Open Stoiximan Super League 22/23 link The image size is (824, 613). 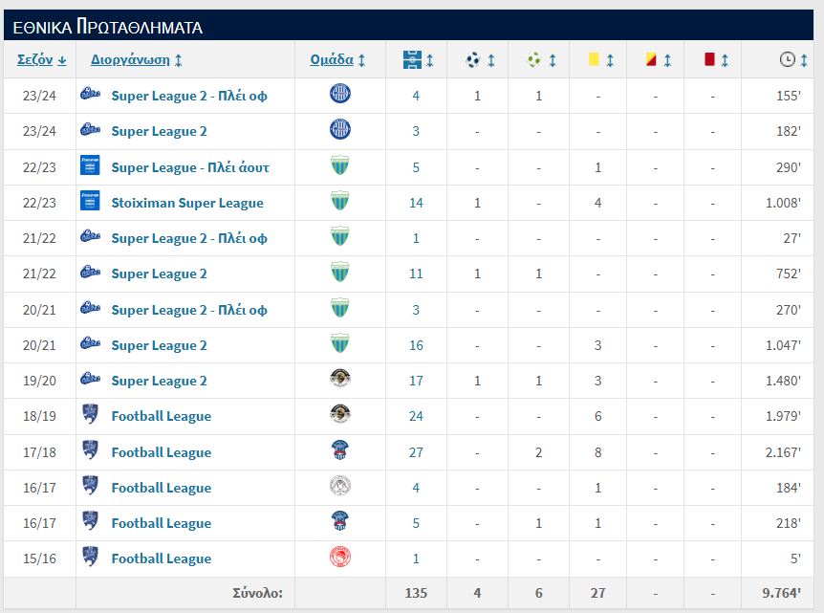coord(187,203)
